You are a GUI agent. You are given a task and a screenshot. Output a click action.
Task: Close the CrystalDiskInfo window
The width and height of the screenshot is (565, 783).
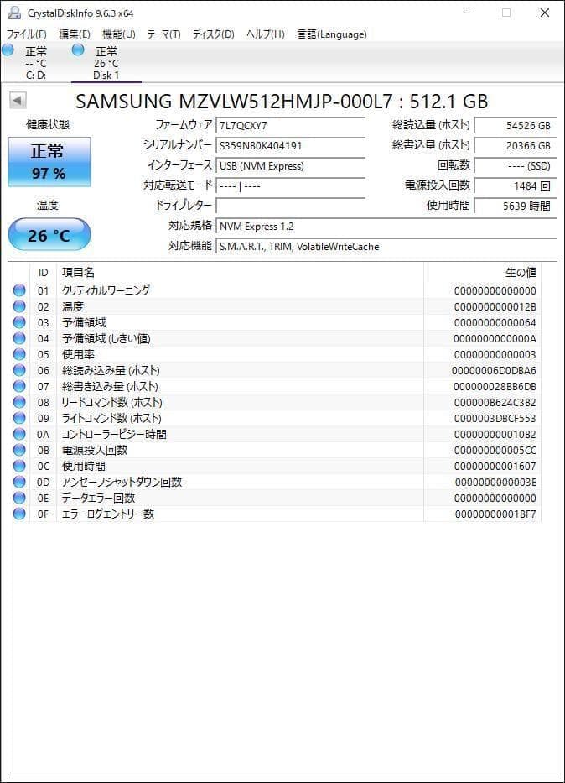tap(545, 13)
